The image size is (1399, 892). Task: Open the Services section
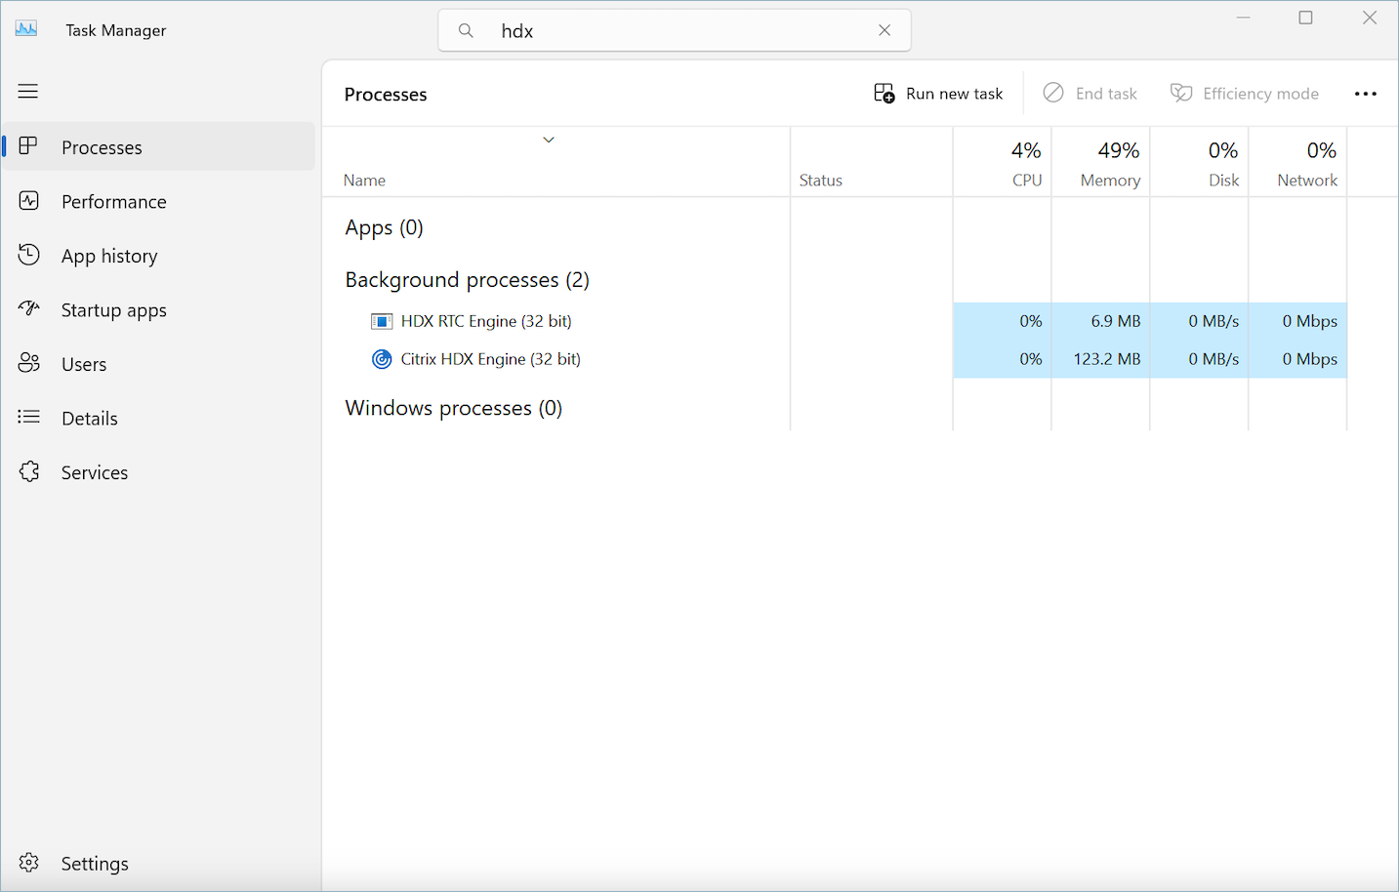tap(95, 471)
